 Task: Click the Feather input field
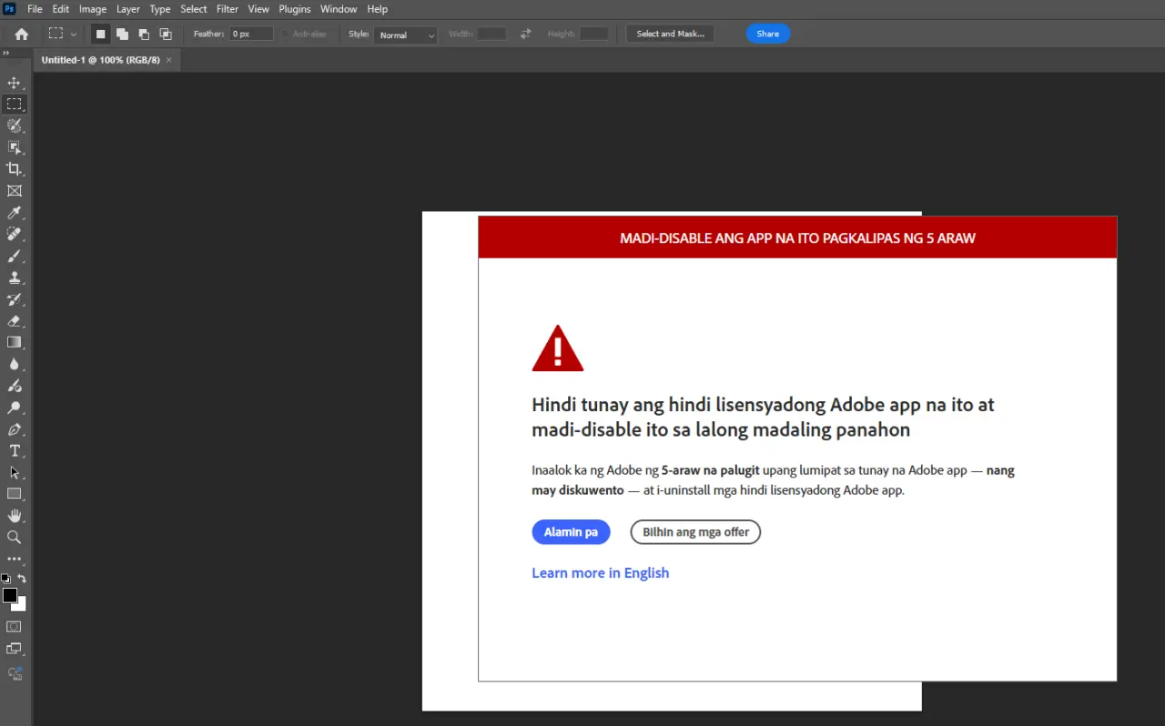(x=251, y=34)
